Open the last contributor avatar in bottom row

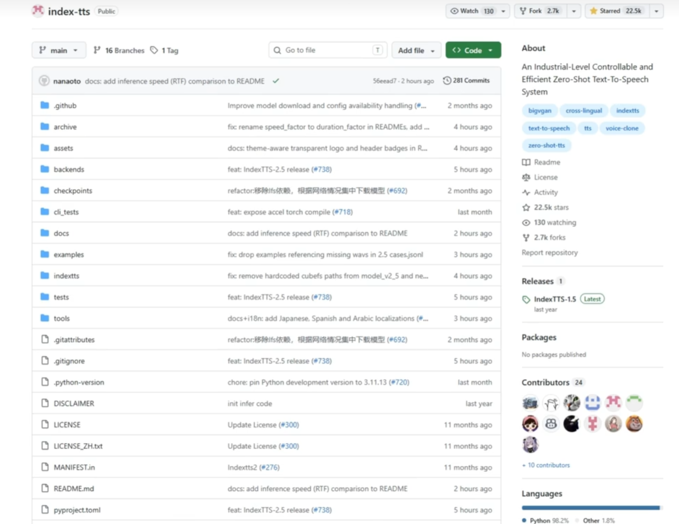coord(530,445)
